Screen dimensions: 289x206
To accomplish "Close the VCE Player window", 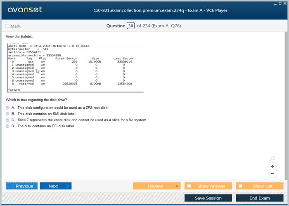I will [285, 3].
